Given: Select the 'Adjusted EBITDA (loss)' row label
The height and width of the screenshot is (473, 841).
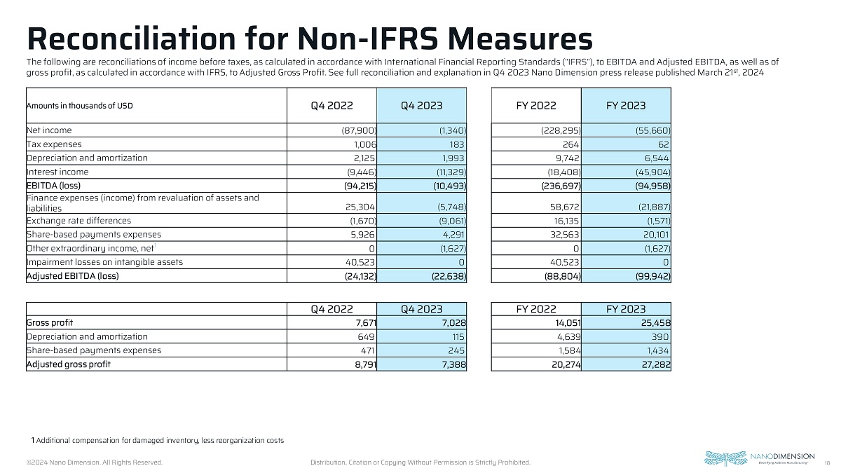Looking at the screenshot, I should tap(73, 275).
